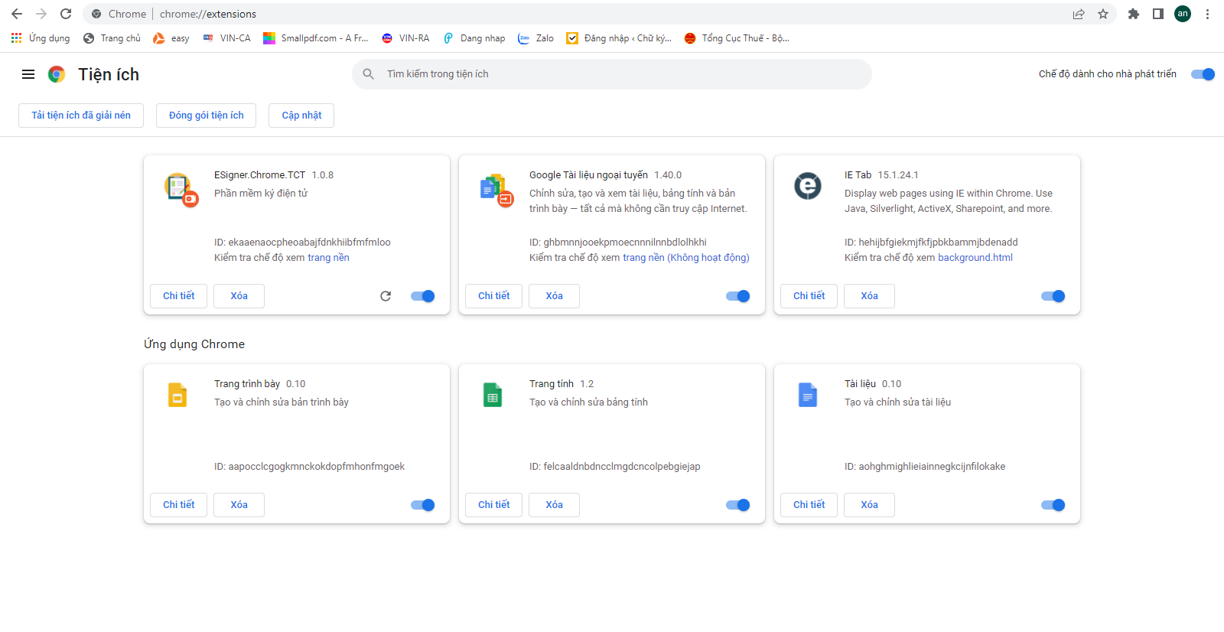Toggle developer mode switch off
The height and width of the screenshot is (632, 1224).
(x=1203, y=74)
